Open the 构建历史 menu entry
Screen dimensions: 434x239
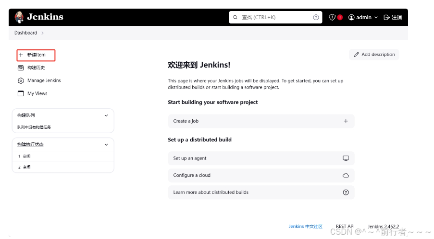(36, 68)
